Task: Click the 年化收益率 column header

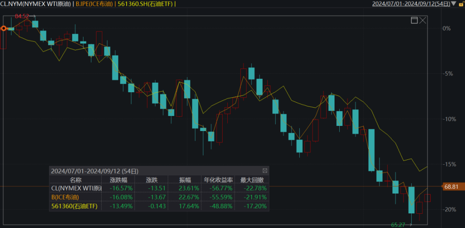Action: pos(218,180)
